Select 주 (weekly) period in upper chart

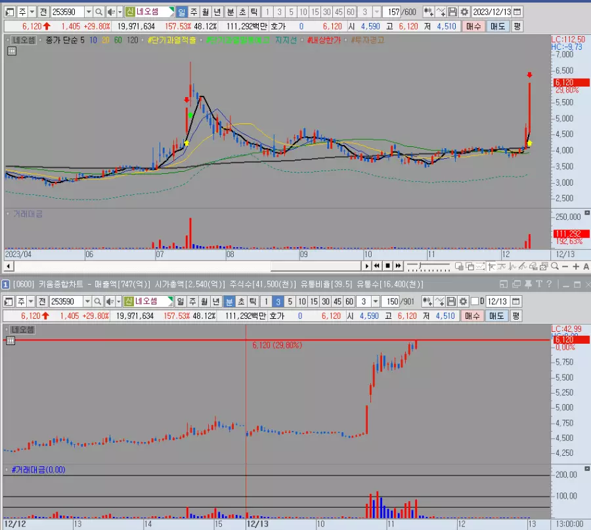click(194, 12)
